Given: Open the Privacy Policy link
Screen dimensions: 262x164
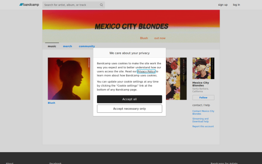Looking at the screenshot, I should pos(146,71).
